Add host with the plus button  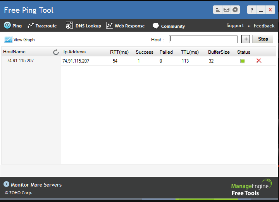point(246,39)
